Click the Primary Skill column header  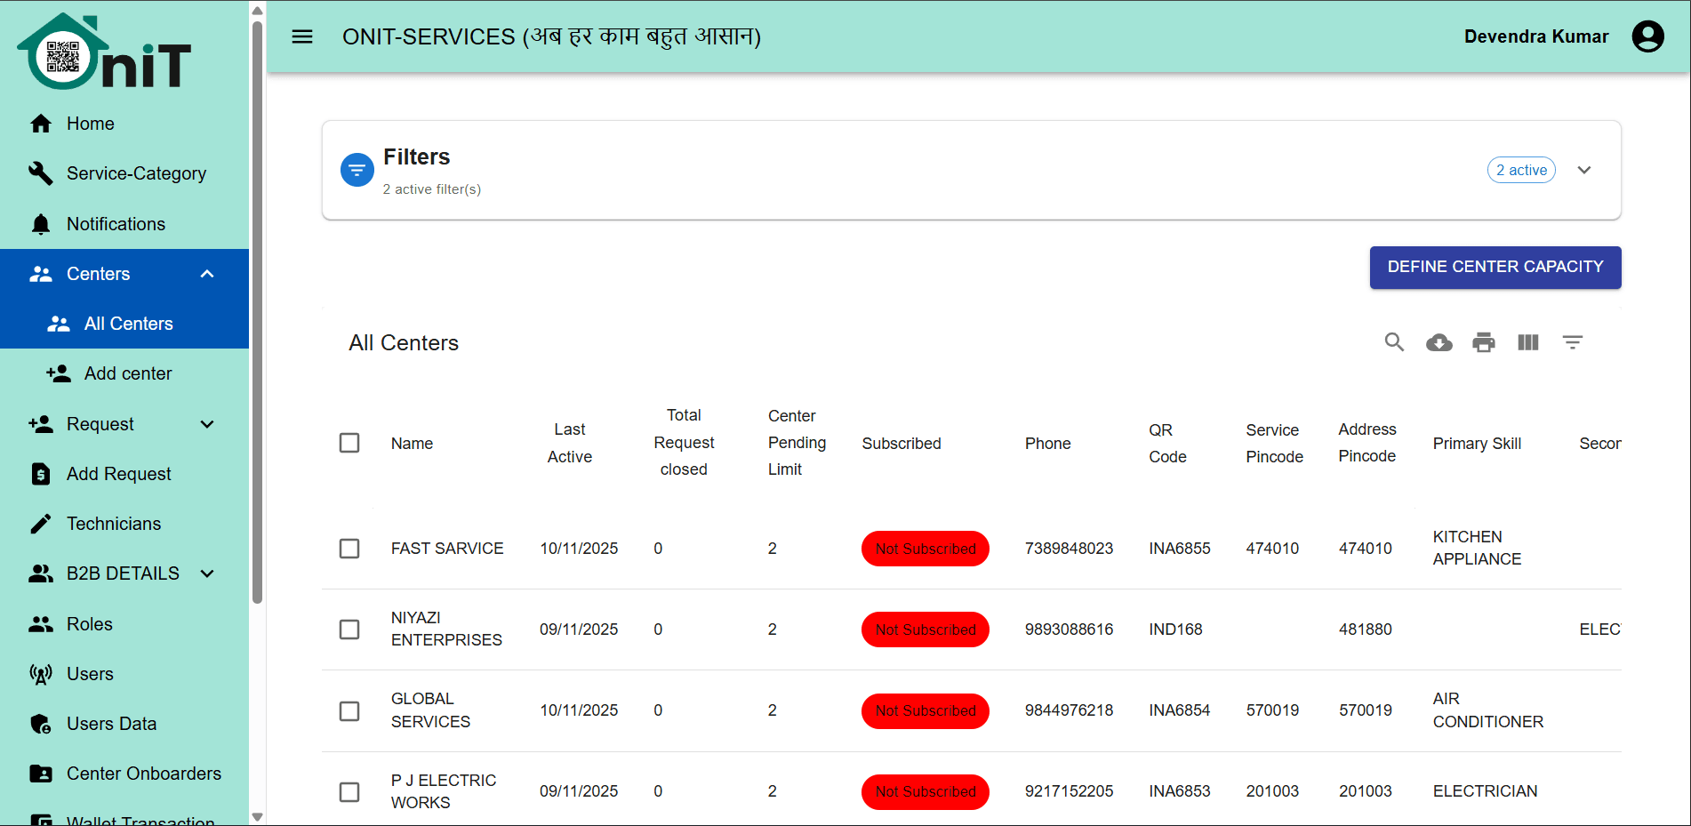click(1477, 443)
